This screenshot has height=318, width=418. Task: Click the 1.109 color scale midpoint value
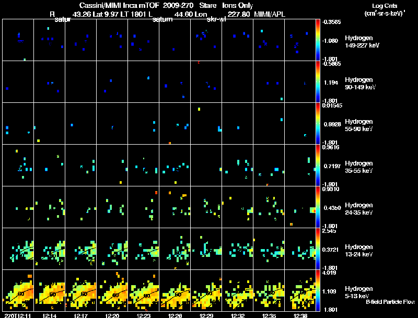[329, 292]
